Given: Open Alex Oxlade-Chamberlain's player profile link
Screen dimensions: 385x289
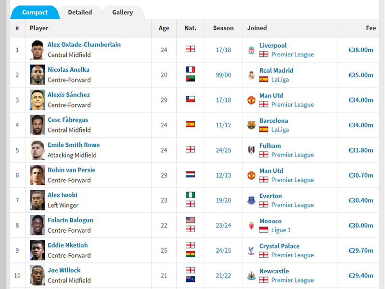Looking at the screenshot, I should [84, 45].
